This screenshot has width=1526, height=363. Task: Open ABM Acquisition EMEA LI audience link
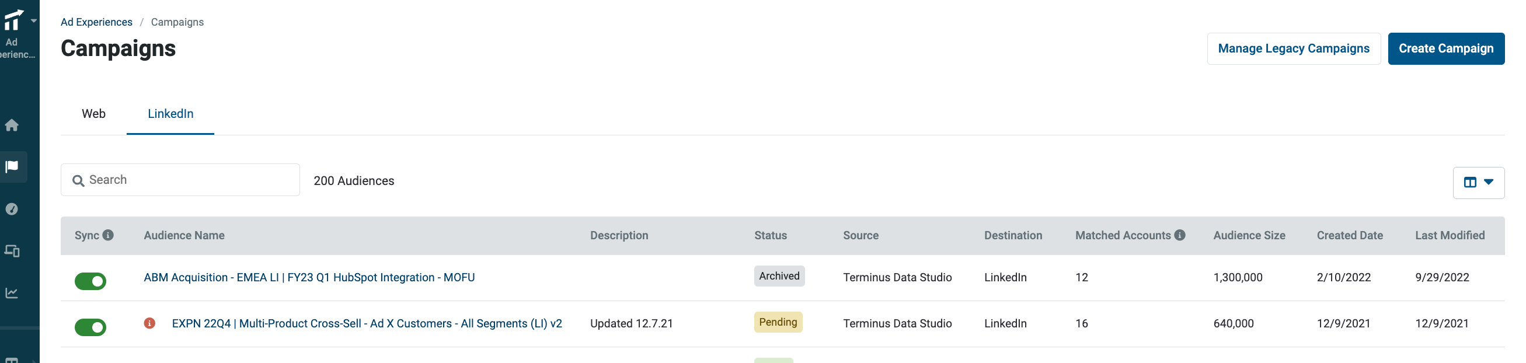point(309,277)
